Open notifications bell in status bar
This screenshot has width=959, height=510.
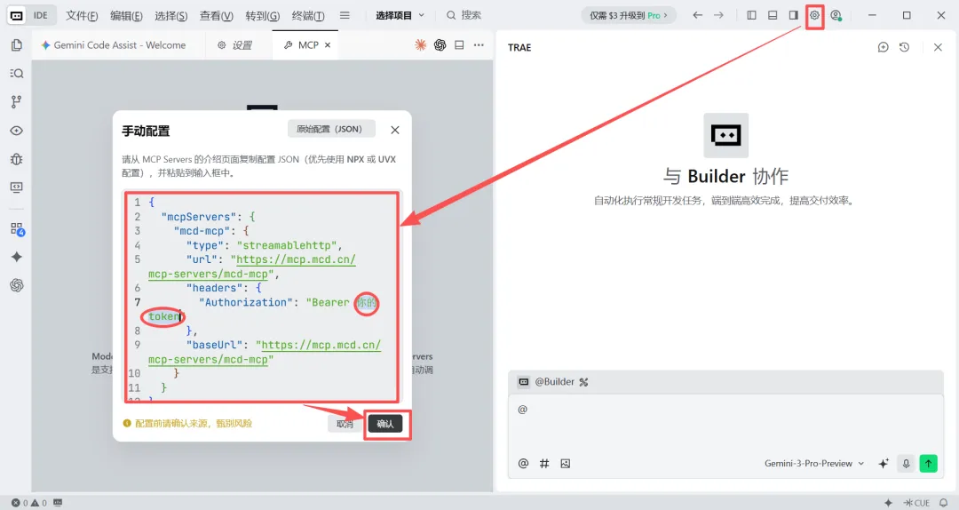pyautogui.click(x=944, y=503)
